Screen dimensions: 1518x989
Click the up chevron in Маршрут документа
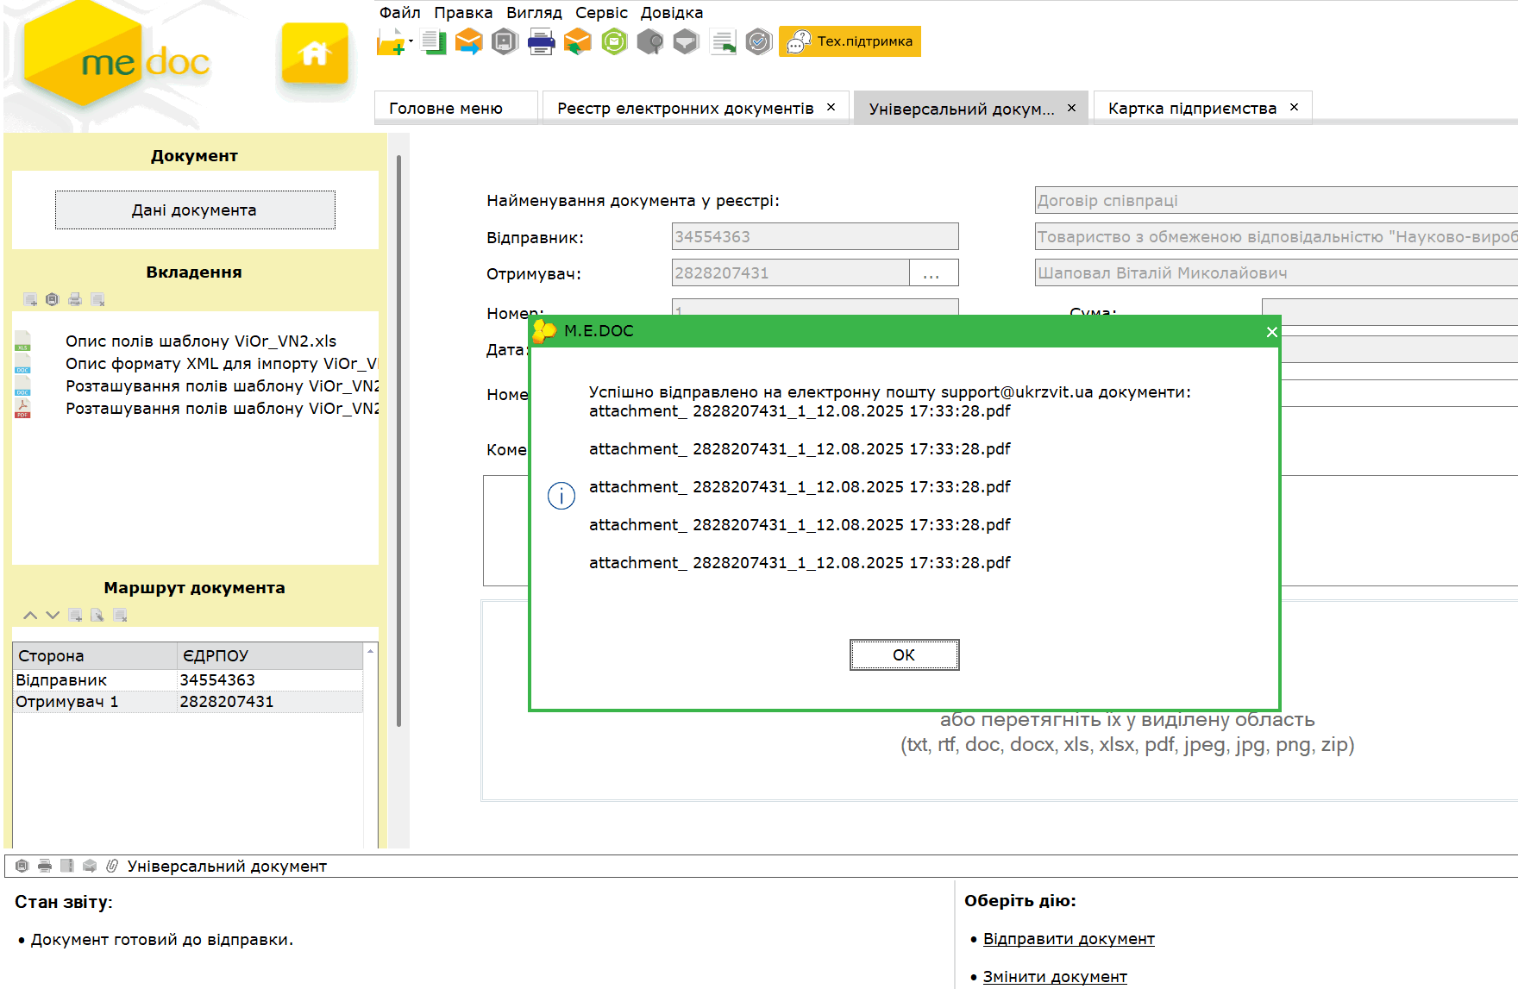(30, 616)
